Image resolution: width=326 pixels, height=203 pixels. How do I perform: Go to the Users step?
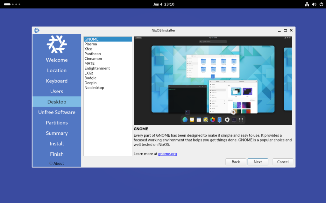tap(57, 91)
